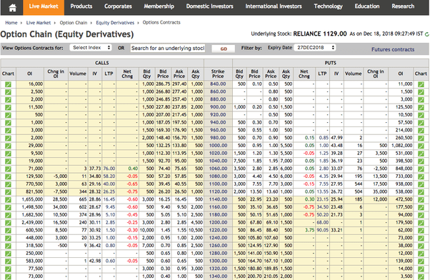Screen dimensions: 430x280
Task: Open puts chart for strike 1060.00
Action: point(421,169)
